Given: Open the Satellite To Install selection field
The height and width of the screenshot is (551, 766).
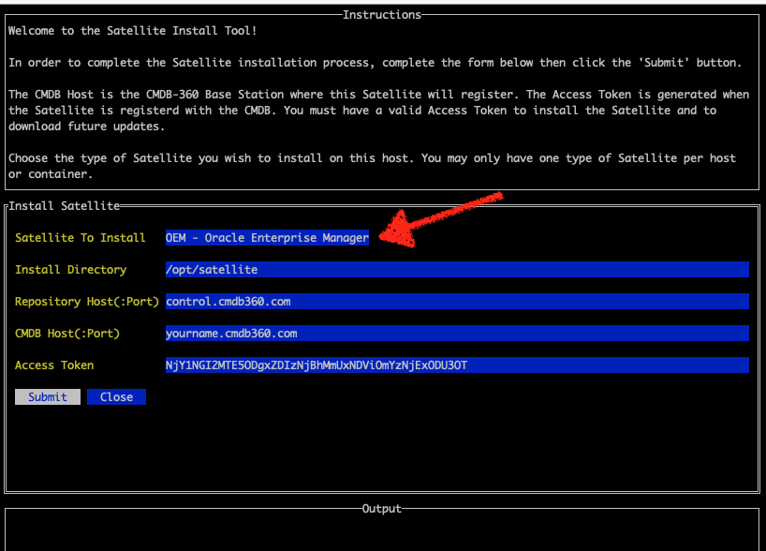Looking at the screenshot, I should point(267,238).
